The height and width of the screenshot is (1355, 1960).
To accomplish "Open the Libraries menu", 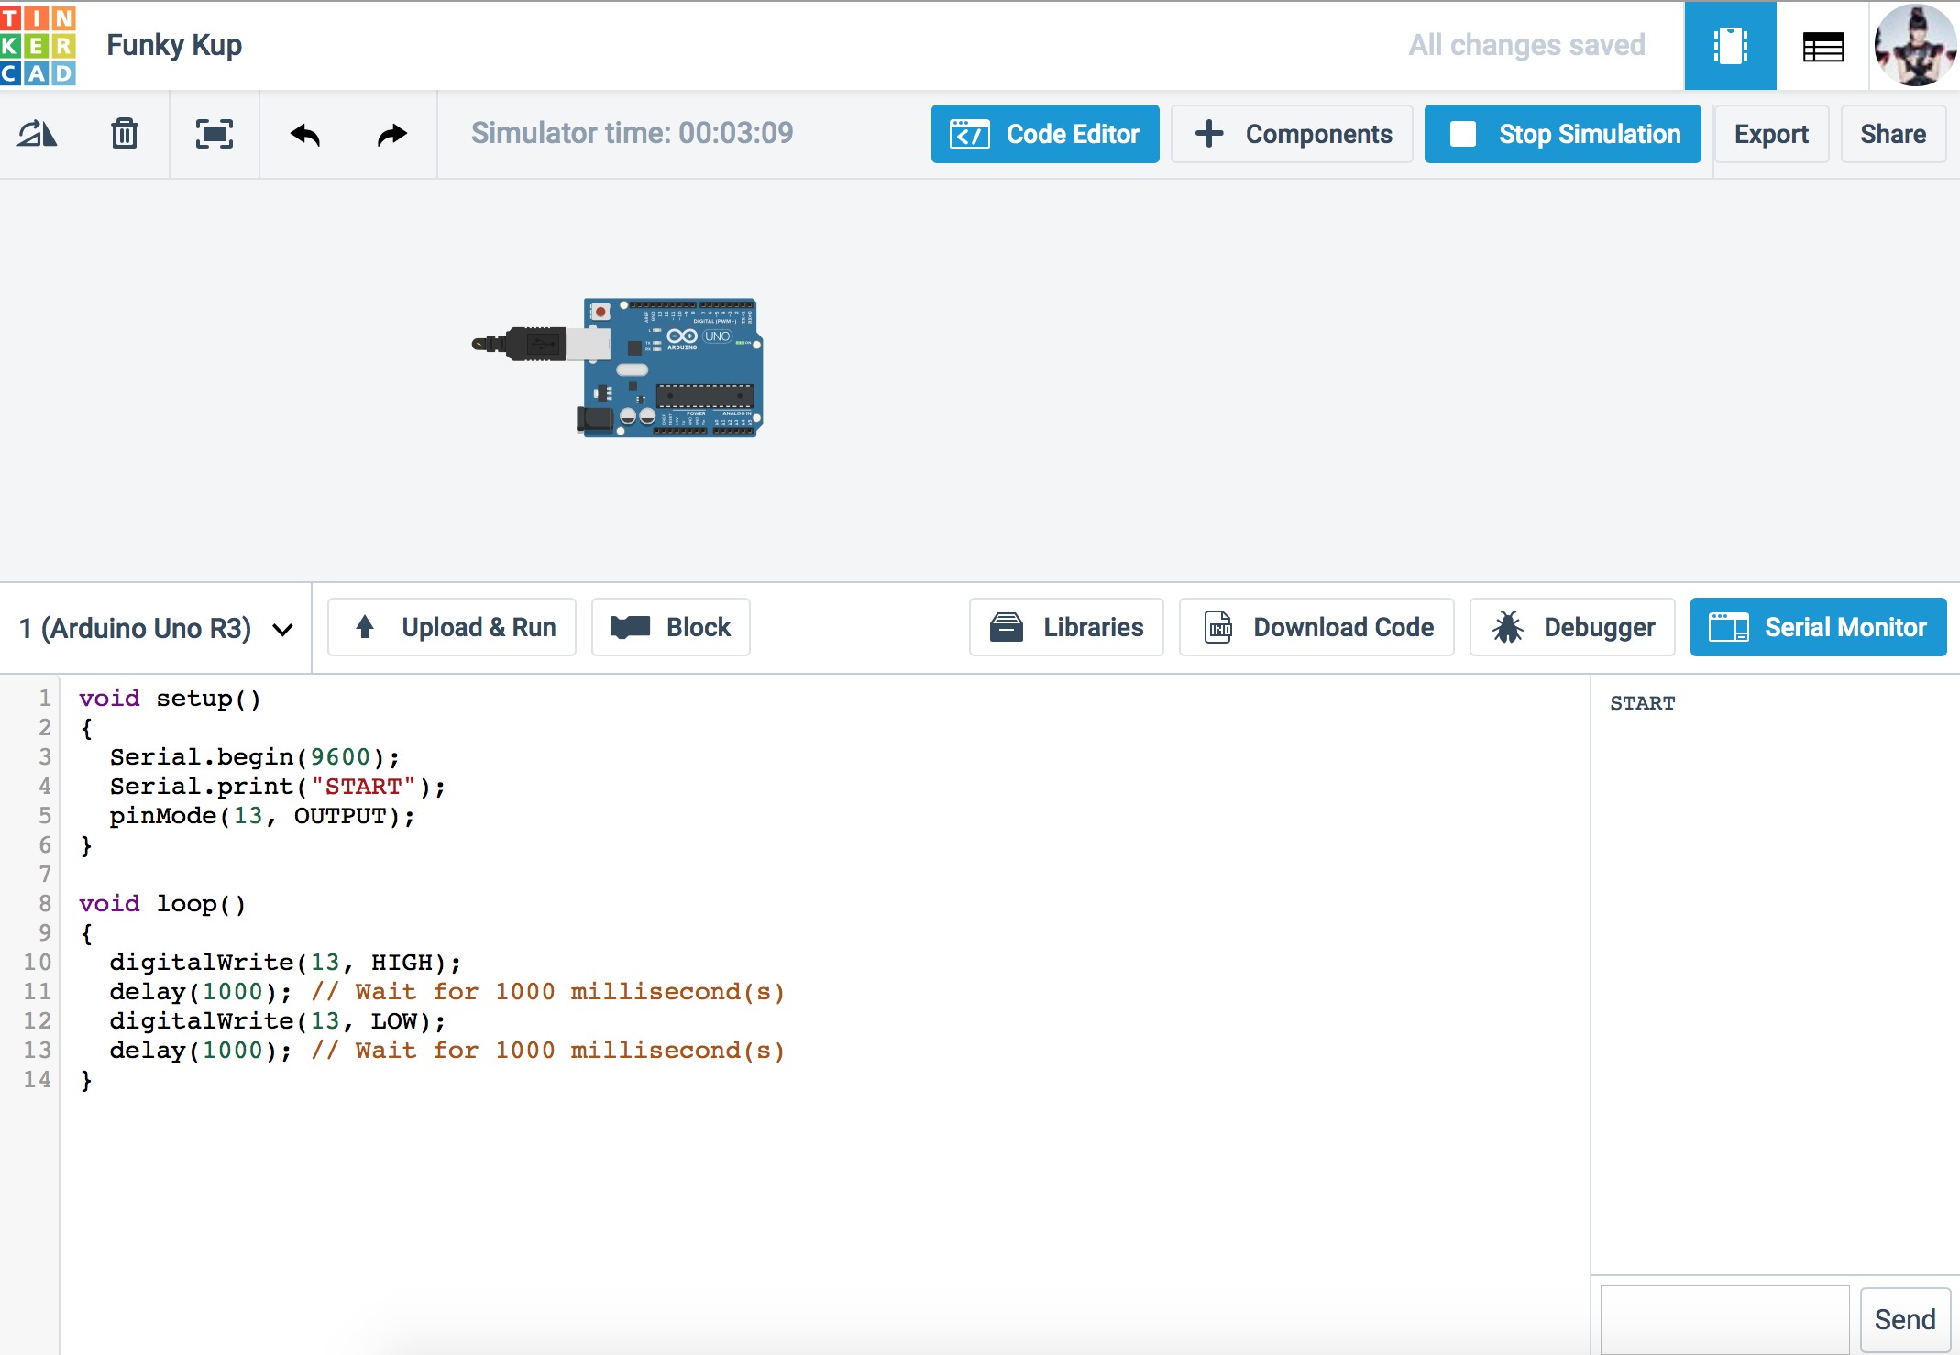I will pos(1065,627).
